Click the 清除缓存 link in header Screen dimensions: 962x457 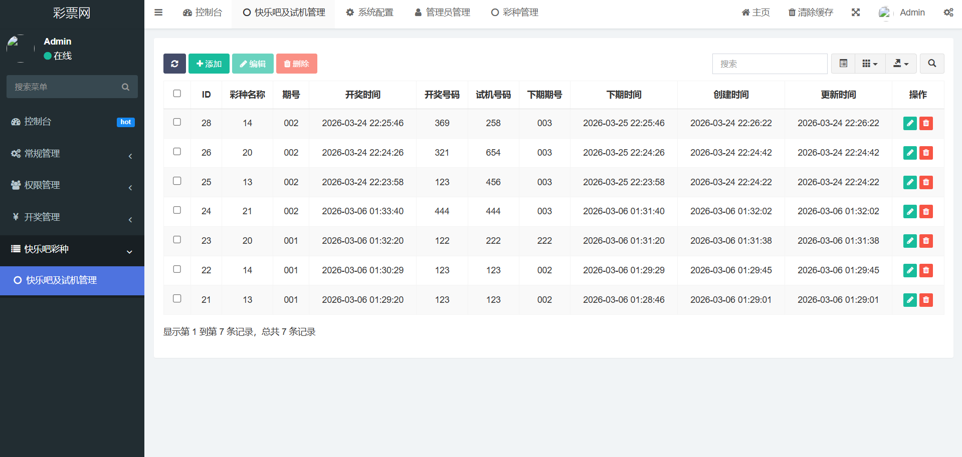pyautogui.click(x=811, y=13)
